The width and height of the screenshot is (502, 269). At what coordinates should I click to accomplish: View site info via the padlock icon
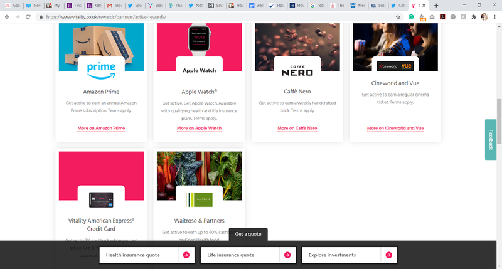tap(41, 17)
